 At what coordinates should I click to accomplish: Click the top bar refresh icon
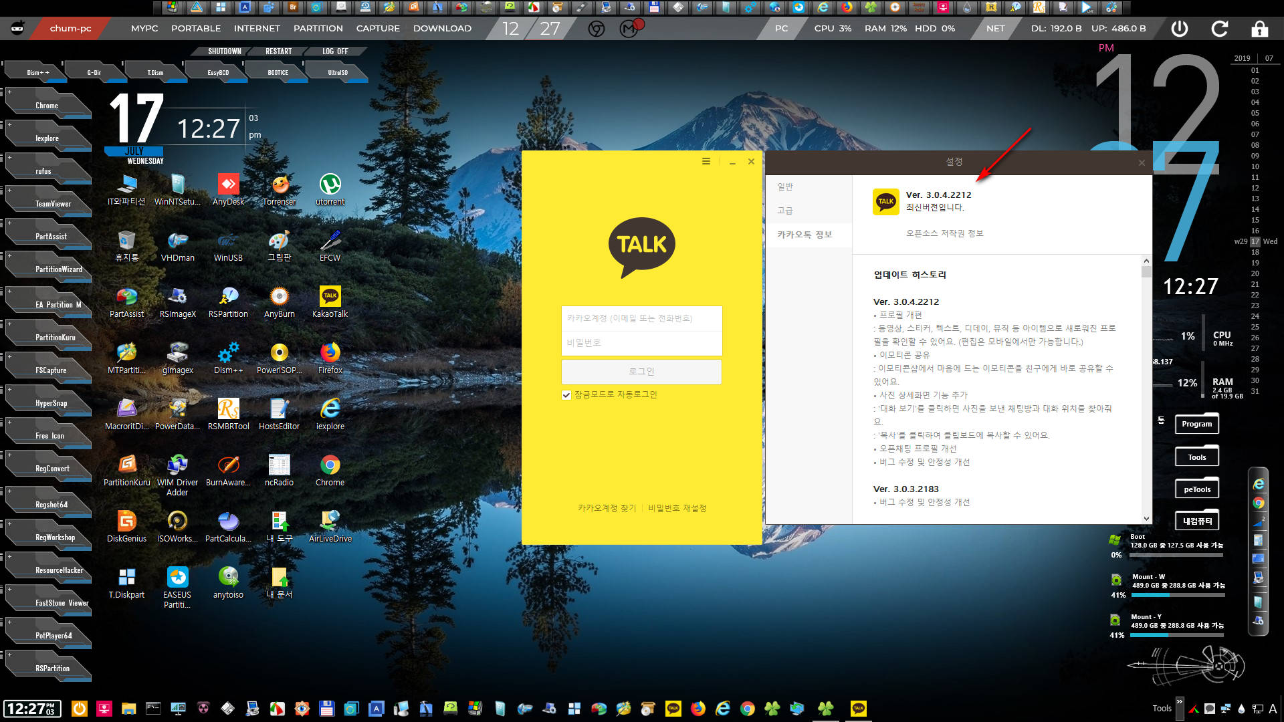(1220, 29)
